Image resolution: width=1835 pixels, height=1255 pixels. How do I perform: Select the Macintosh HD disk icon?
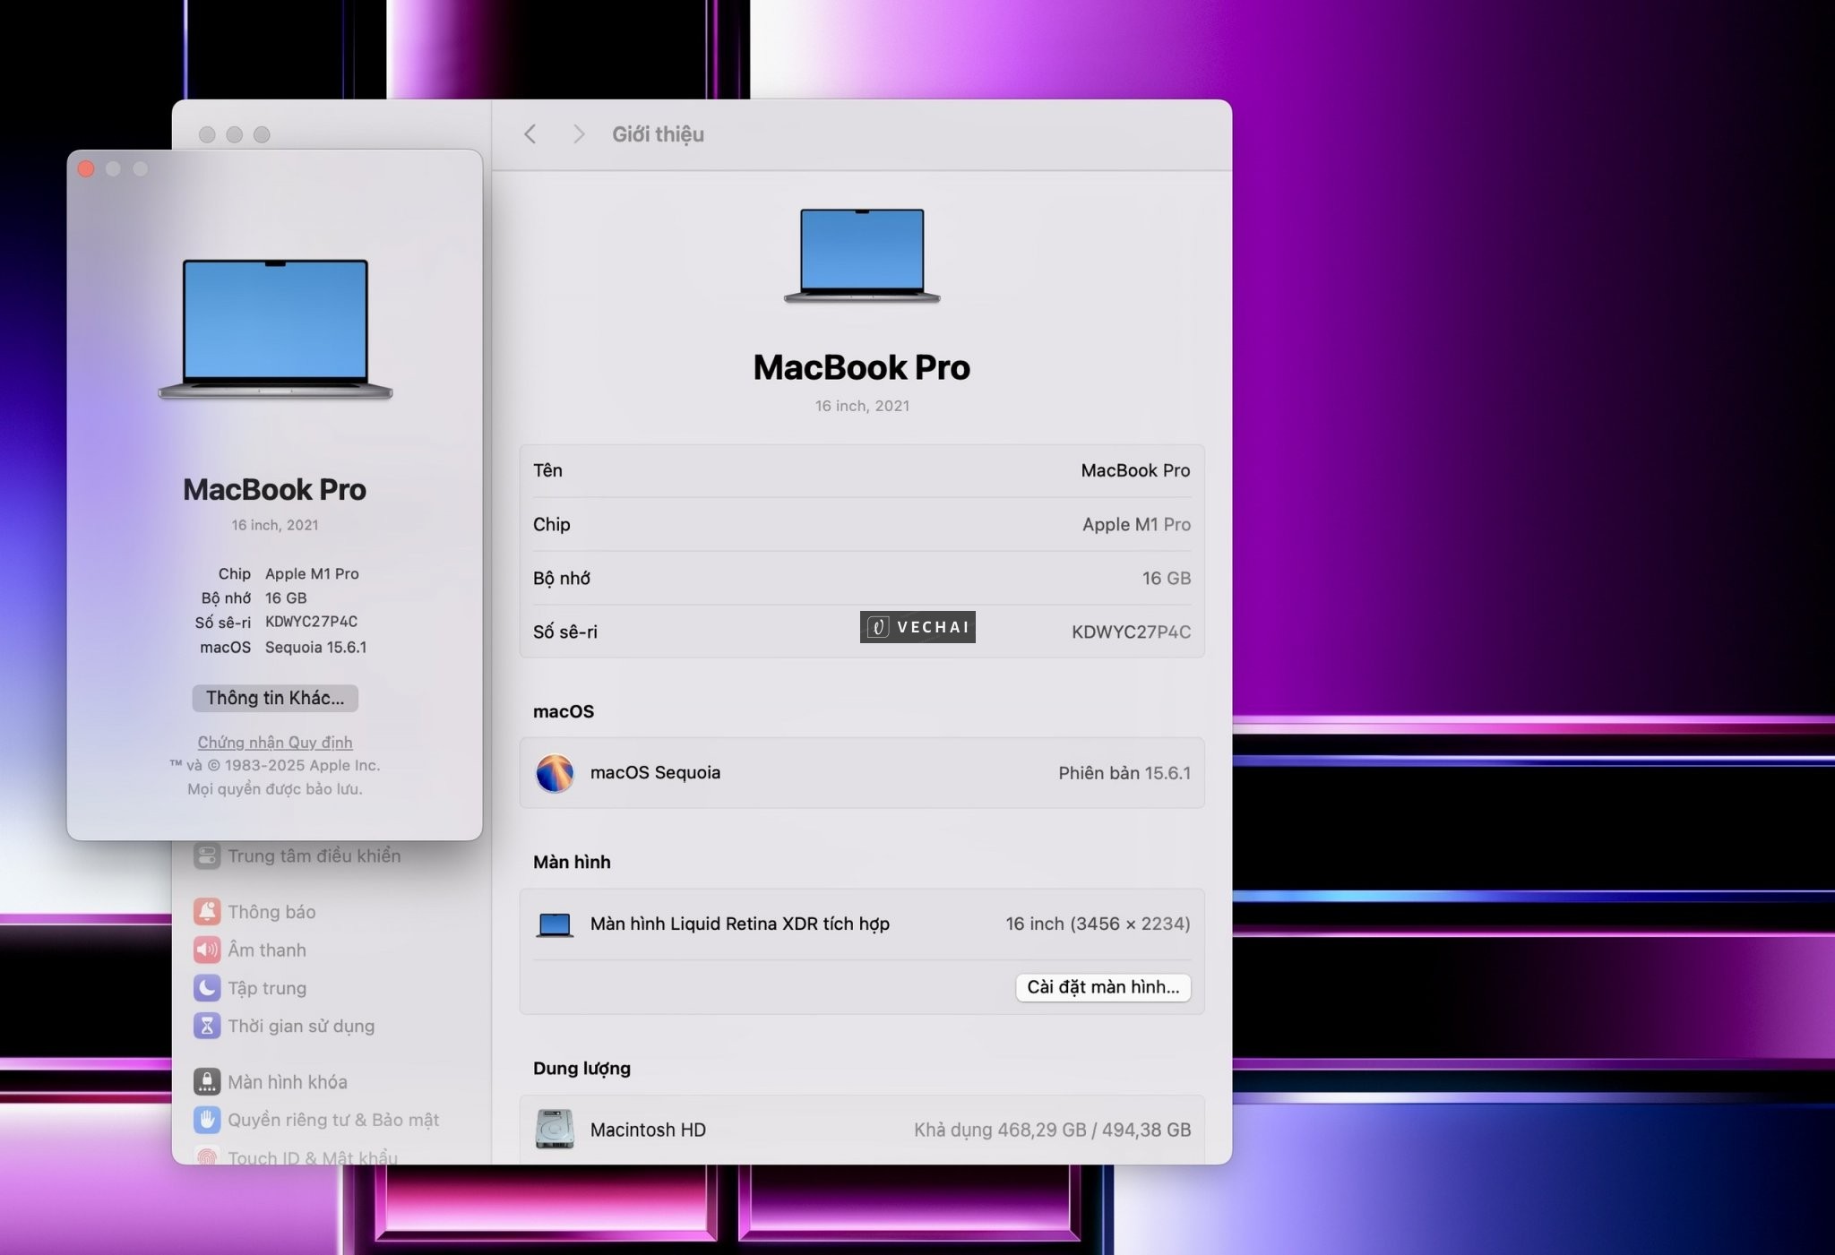tap(554, 1129)
